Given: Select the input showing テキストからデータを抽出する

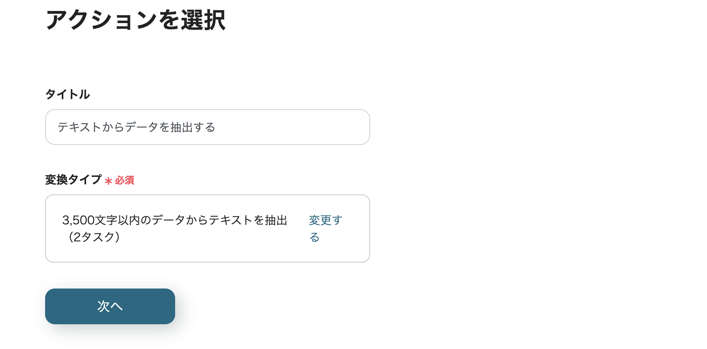Looking at the screenshot, I should pyautogui.click(x=207, y=127).
